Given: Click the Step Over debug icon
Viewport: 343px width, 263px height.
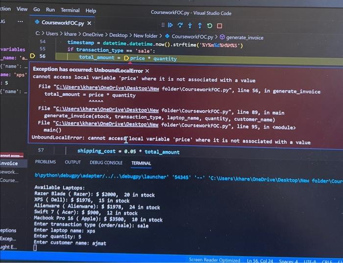Looking at the screenshot, I should [180, 25].
